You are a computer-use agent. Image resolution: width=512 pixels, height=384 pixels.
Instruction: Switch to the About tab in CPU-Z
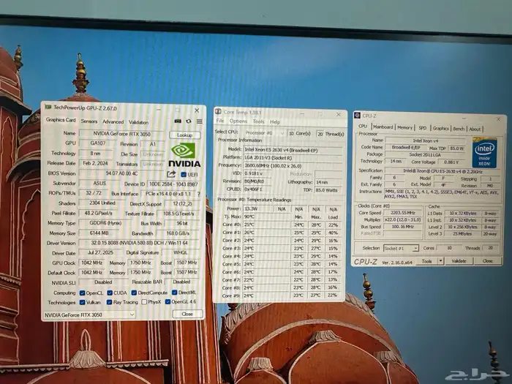[x=475, y=129]
